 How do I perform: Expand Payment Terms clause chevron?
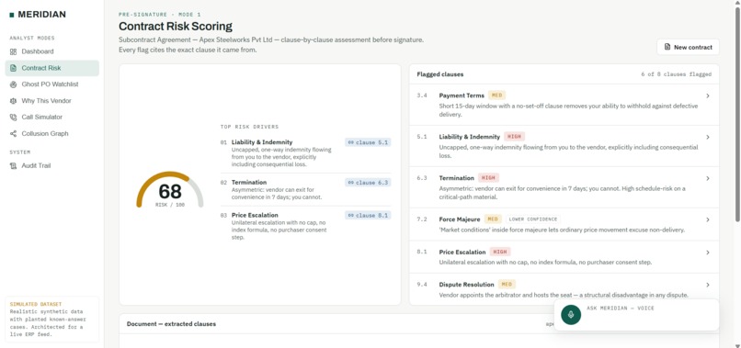708,95
